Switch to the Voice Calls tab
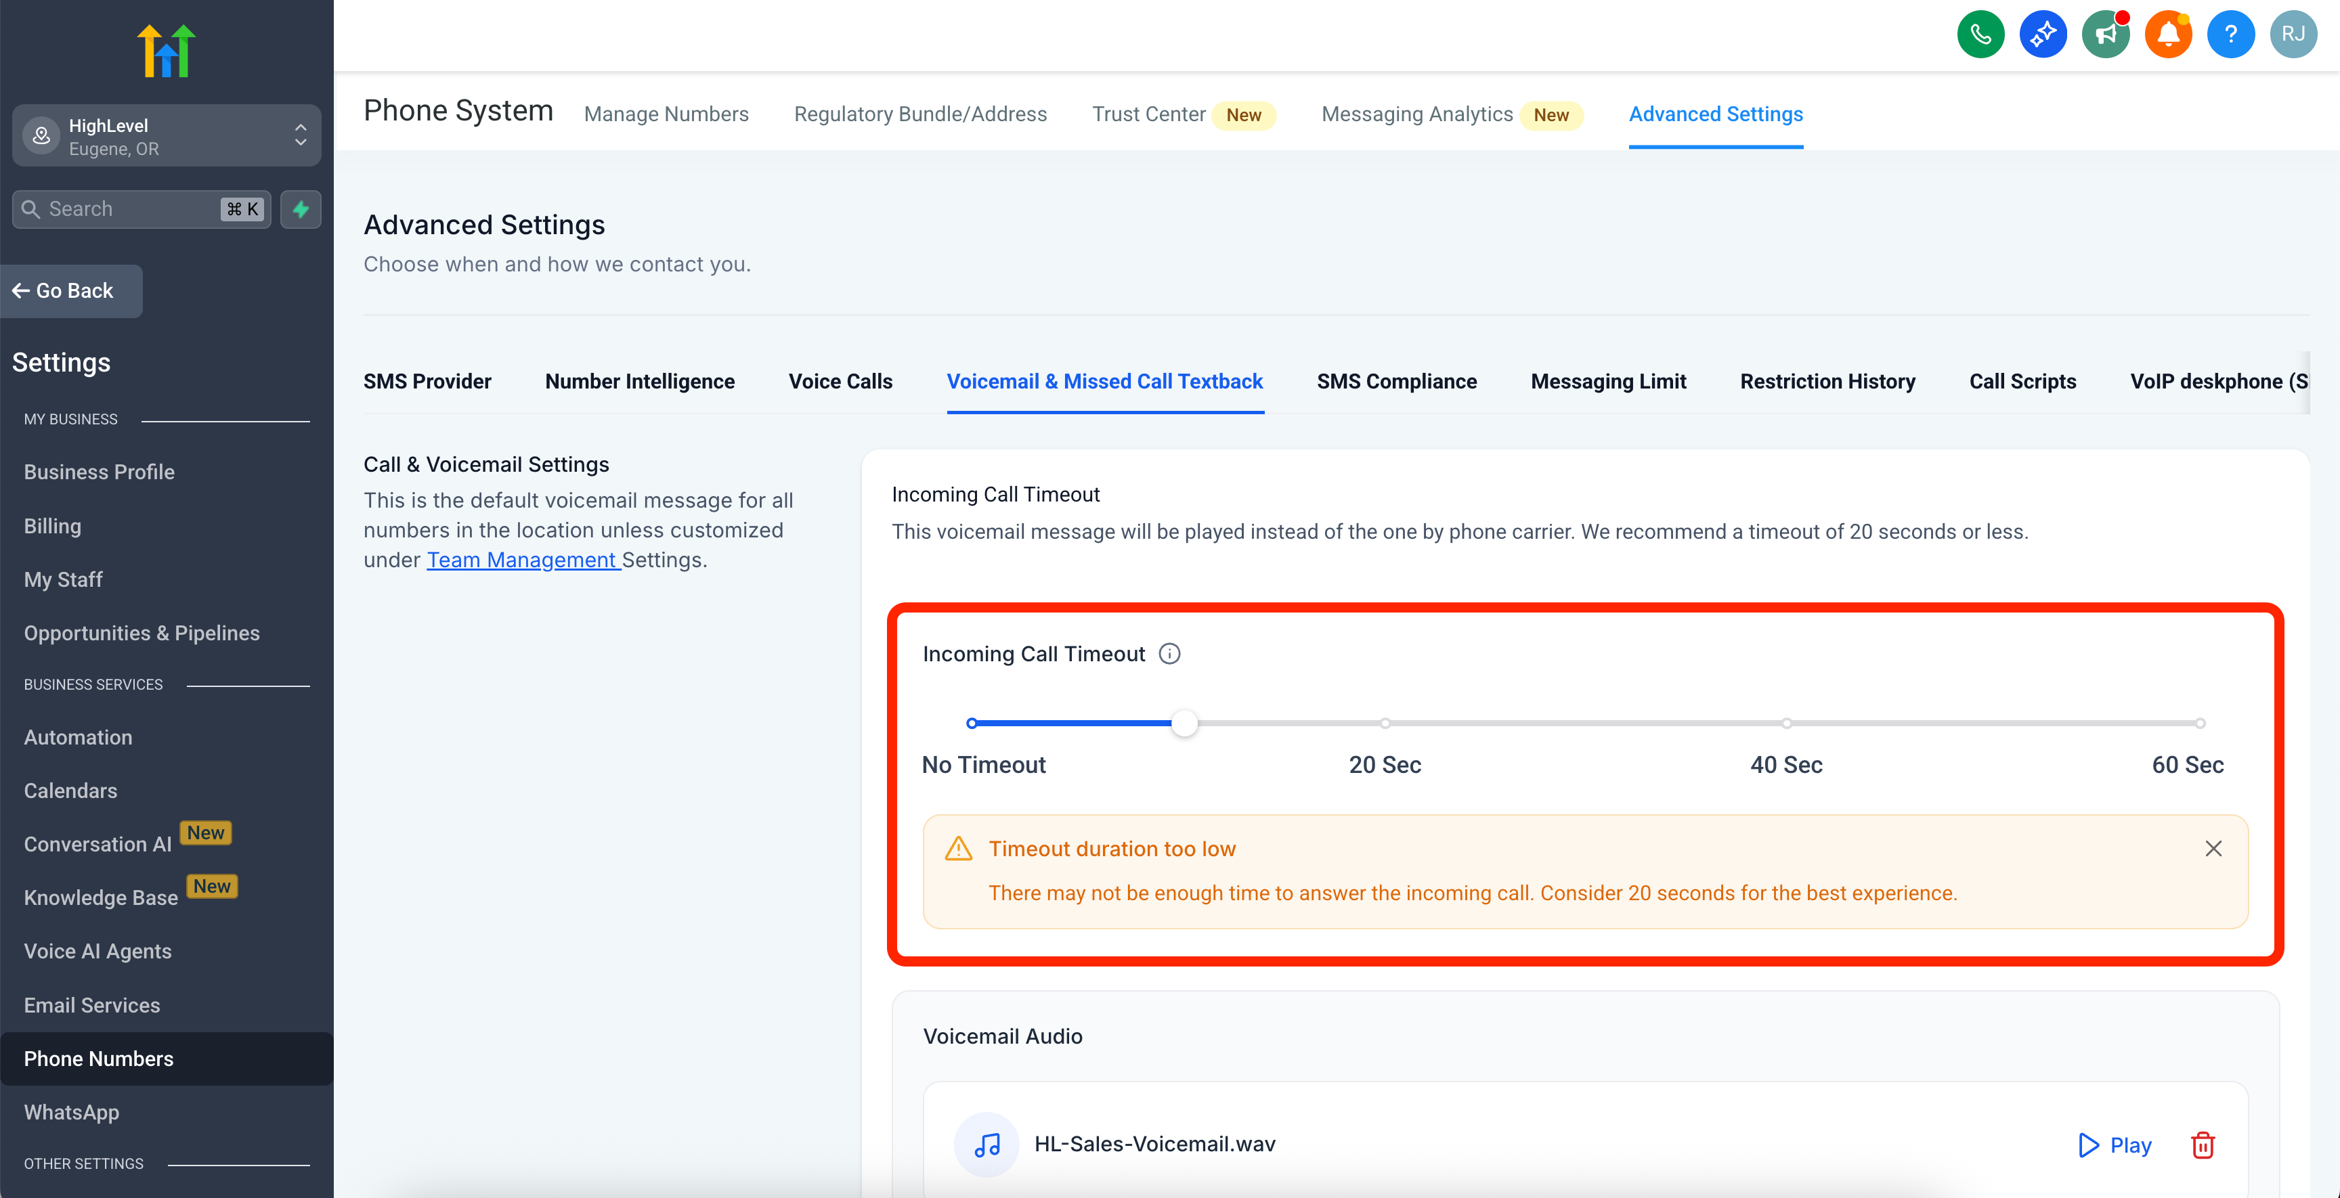Screen dimensions: 2340x1198 coord(840,382)
